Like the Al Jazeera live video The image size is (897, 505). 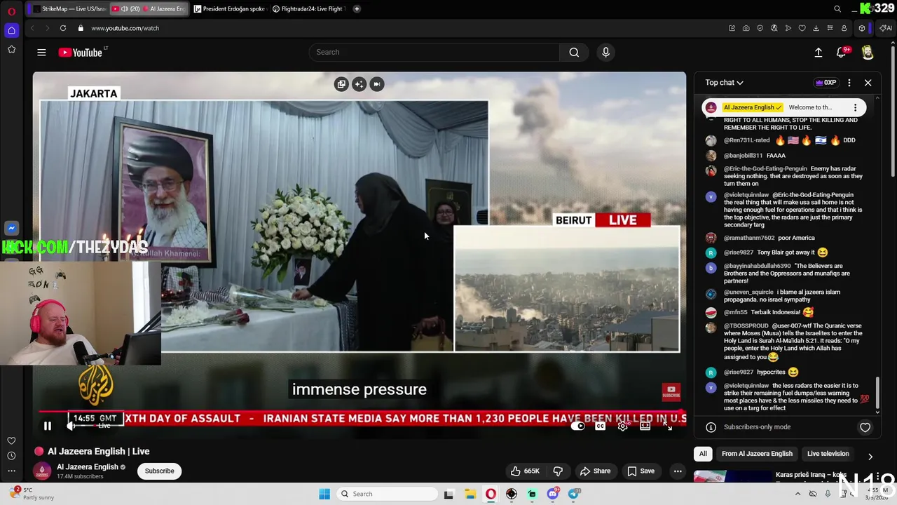tap(524, 471)
